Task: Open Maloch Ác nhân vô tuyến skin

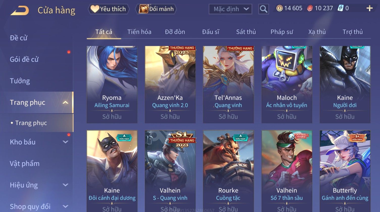Action: 287,84
